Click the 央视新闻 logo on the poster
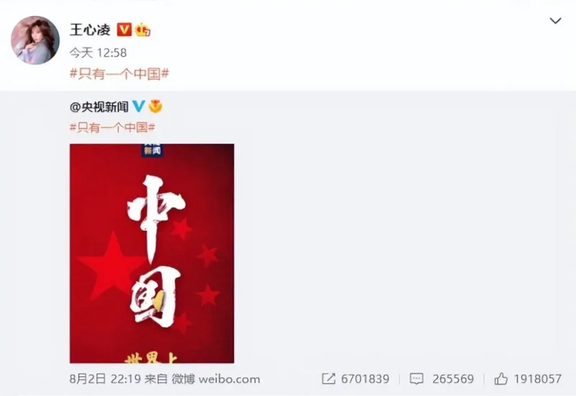The height and width of the screenshot is (396, 576). point(152,150)
